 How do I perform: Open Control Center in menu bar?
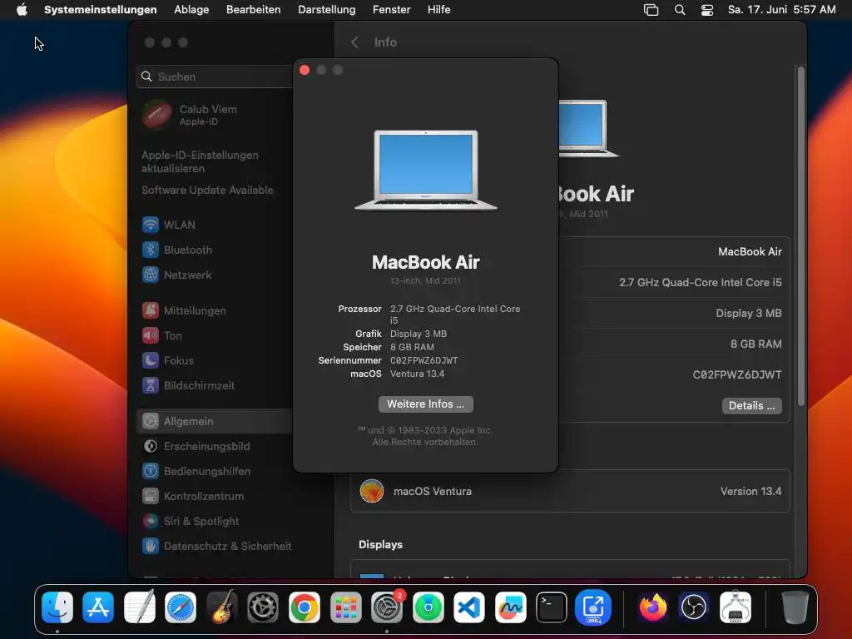tap(707, 9)
